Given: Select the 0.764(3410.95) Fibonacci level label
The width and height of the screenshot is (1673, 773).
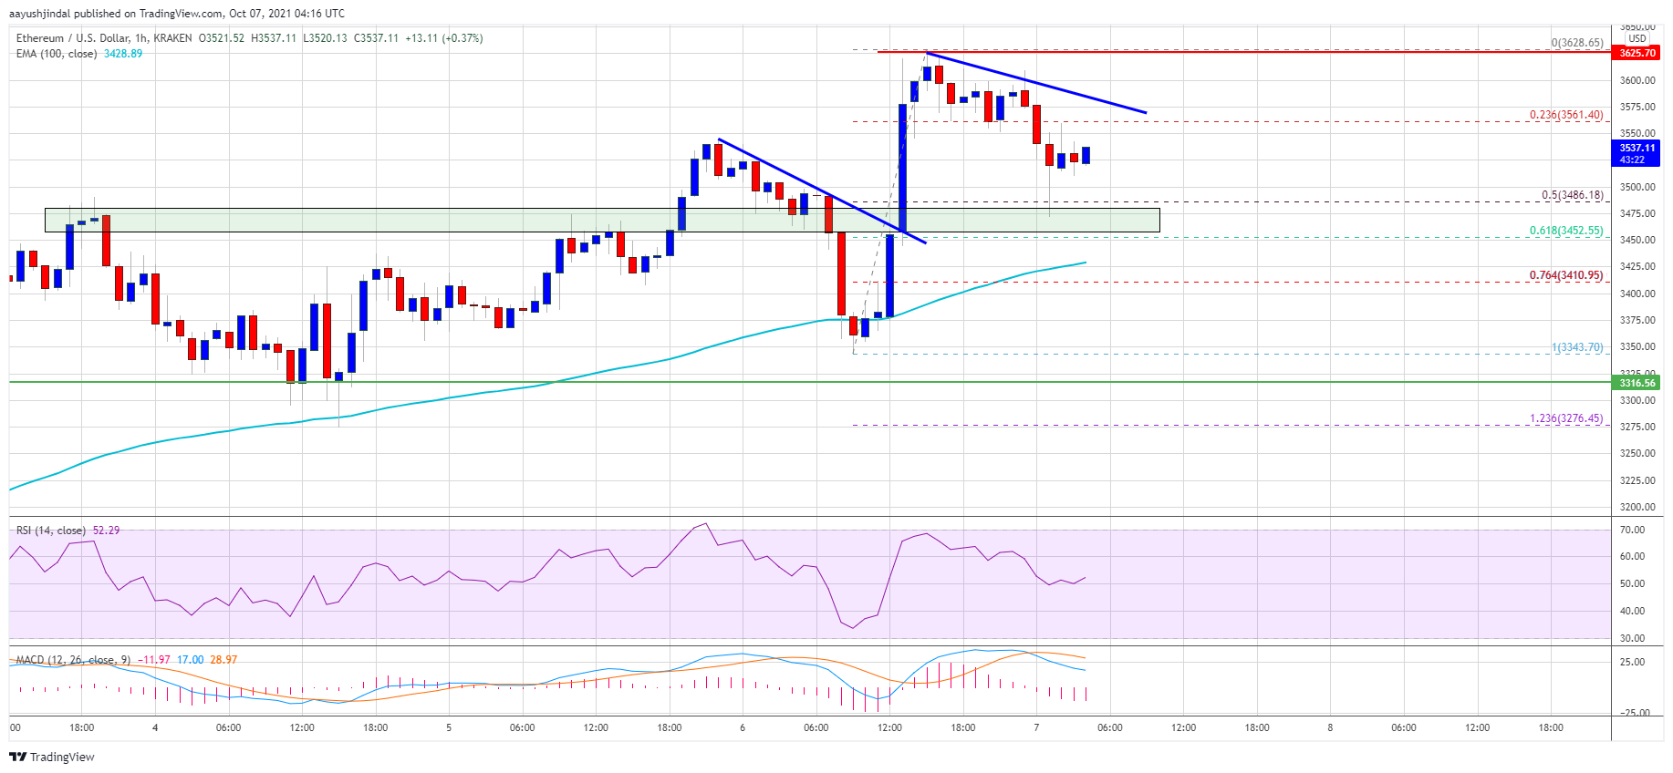Looking at the screenshot, I should tap(1565, 275).
